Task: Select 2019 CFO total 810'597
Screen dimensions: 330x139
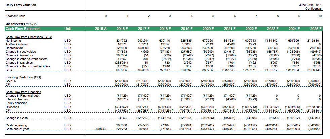Action: tap(186, 70)
